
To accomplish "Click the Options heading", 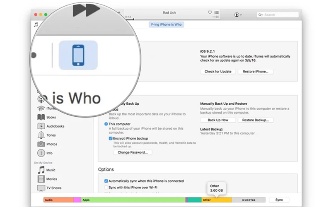I will (106, 169).
